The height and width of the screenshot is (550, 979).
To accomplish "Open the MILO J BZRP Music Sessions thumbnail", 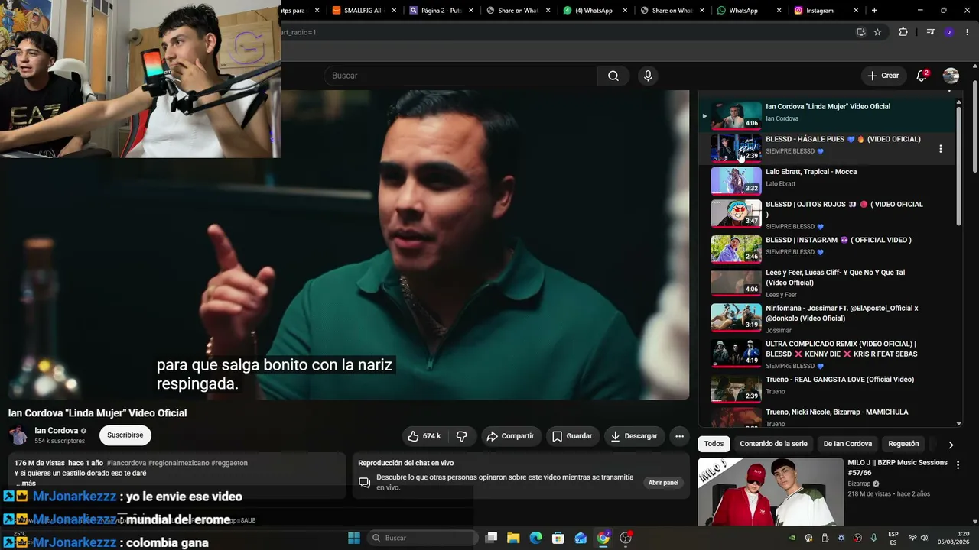I will pyautogui.click(x=770, y=492).
